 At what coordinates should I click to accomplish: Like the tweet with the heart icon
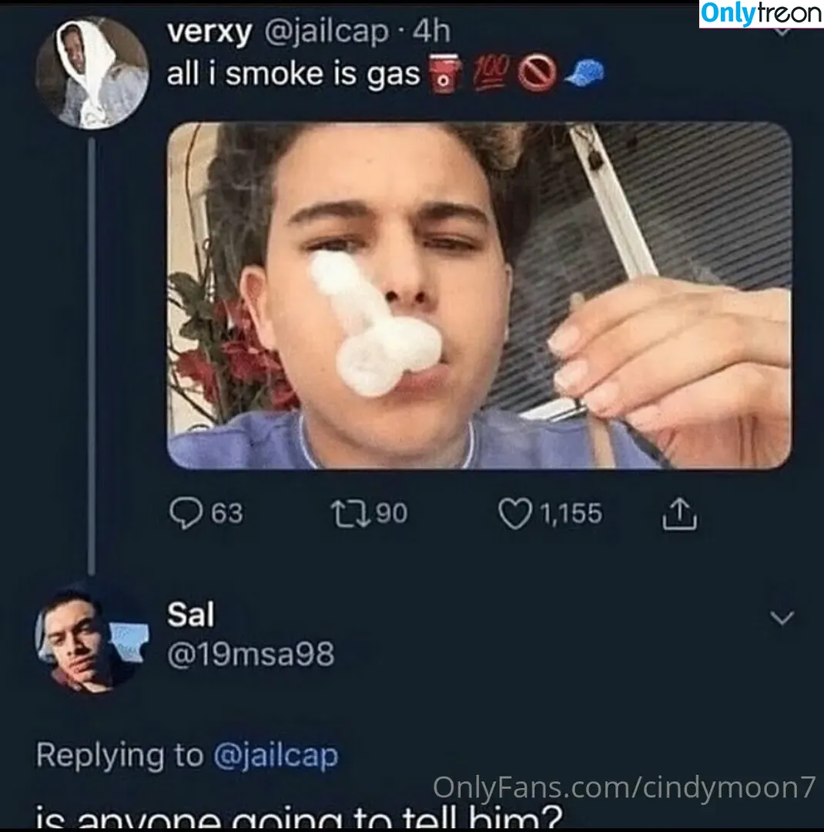514,514
